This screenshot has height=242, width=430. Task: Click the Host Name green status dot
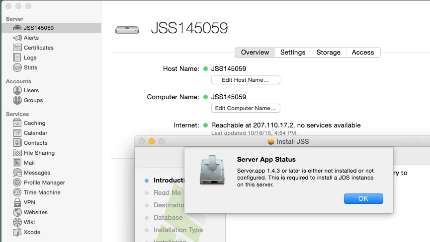(205, 68)
